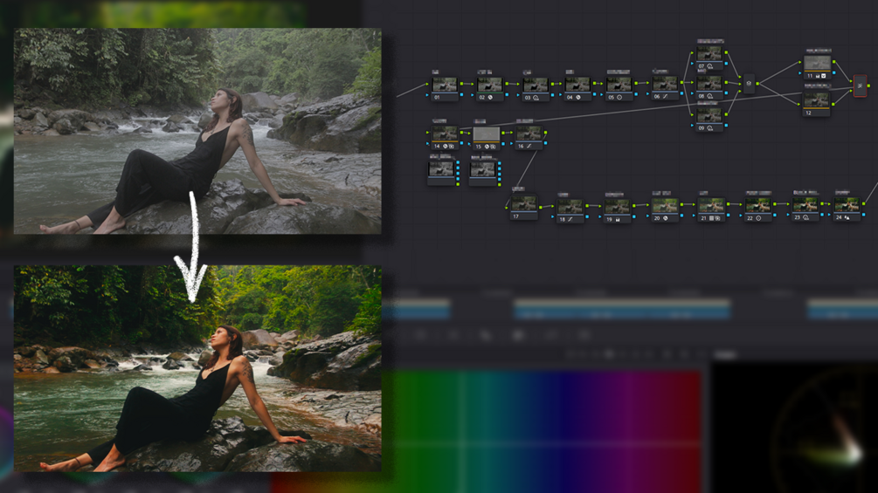Click the curves icon on node 18
The width and height of the screenshot is (878, 493).
coord(570,220)
